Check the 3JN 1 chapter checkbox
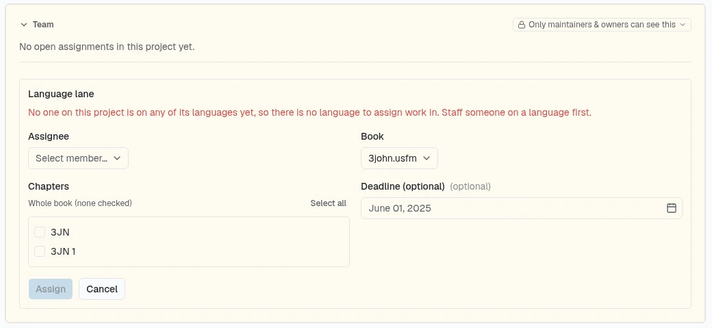This screenshot has height=328, width=712. point(40,251)
